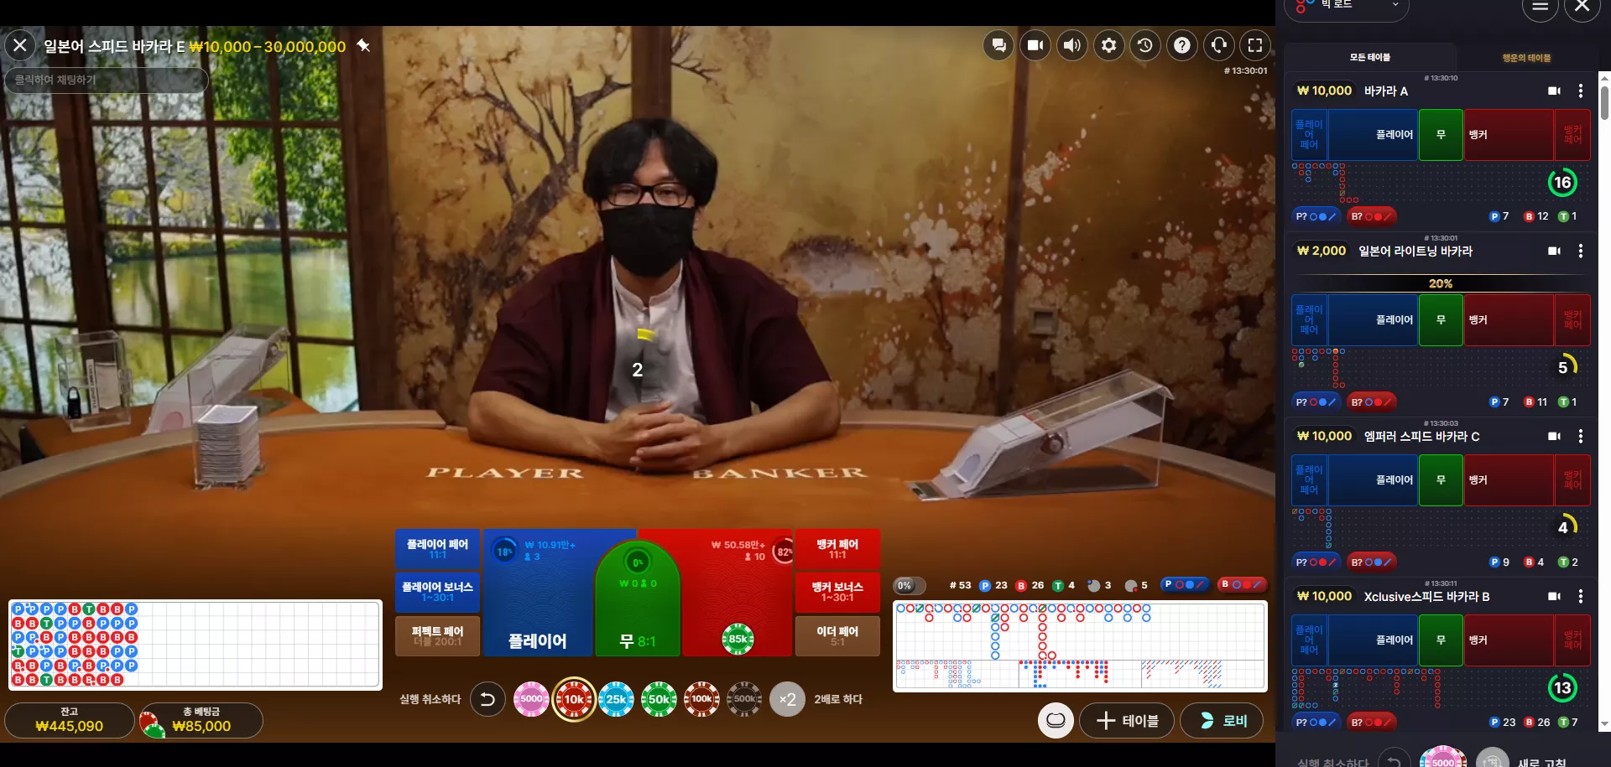This screenshot has width=1611, height=767.
Task: Place a bet on 플레이어
Action: (538, 593)
